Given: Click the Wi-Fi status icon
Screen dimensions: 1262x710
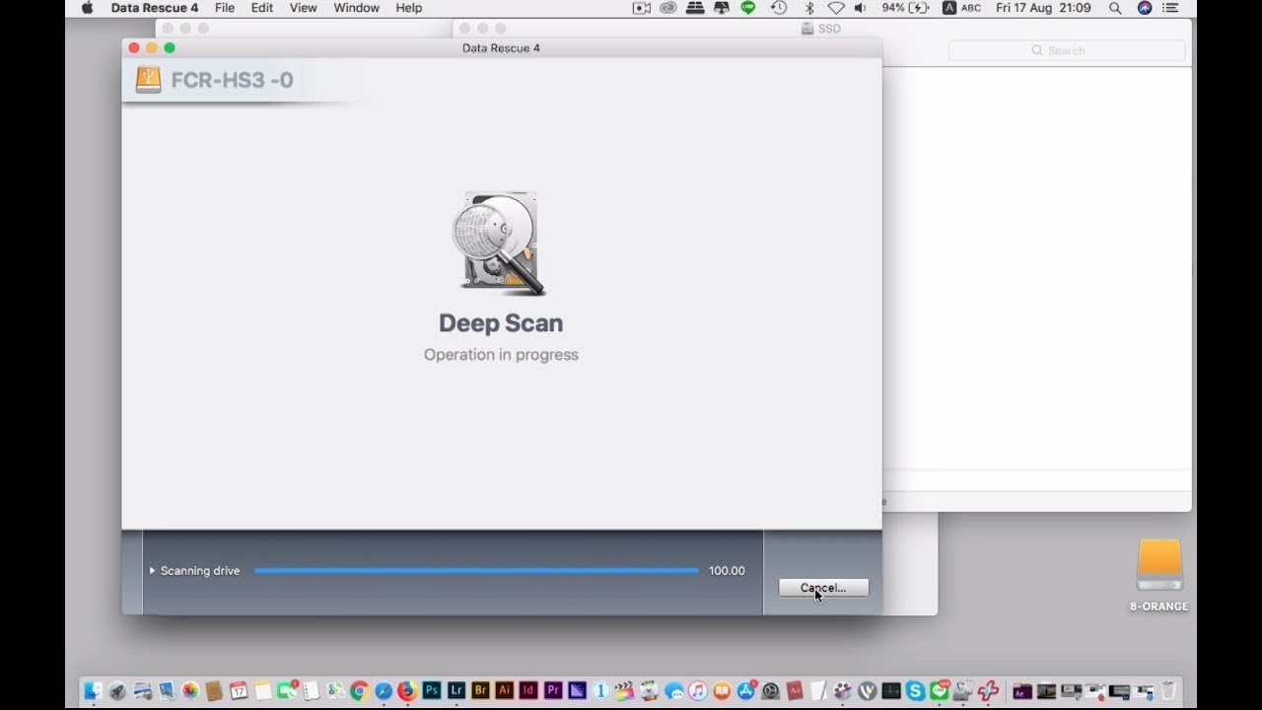Looking at the screenshot, I should pos(836,8).
